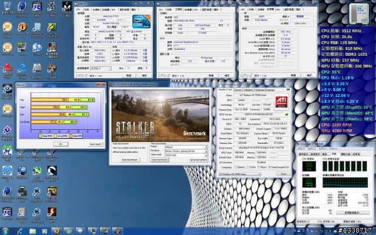Click the orange info taskbar icon

[x=56, y=231]
